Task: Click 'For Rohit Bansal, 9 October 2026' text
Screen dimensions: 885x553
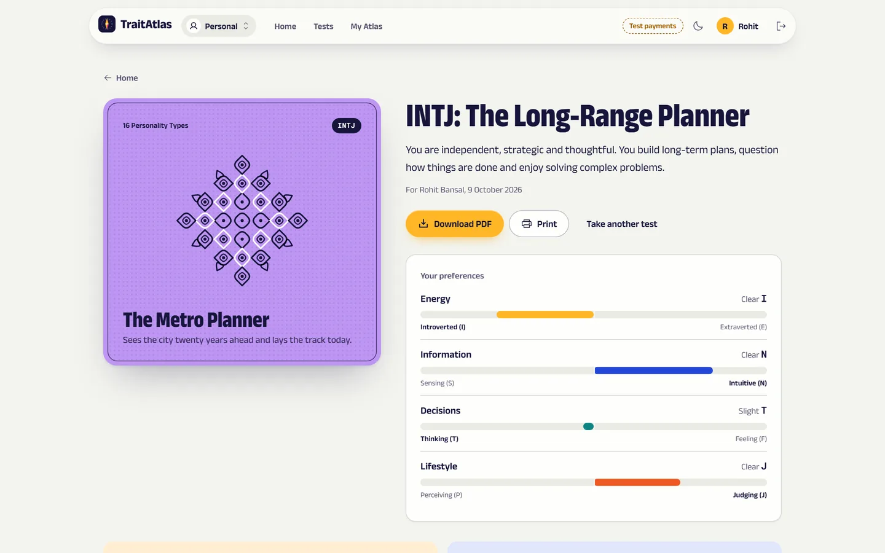Action: tap(464, 190)
